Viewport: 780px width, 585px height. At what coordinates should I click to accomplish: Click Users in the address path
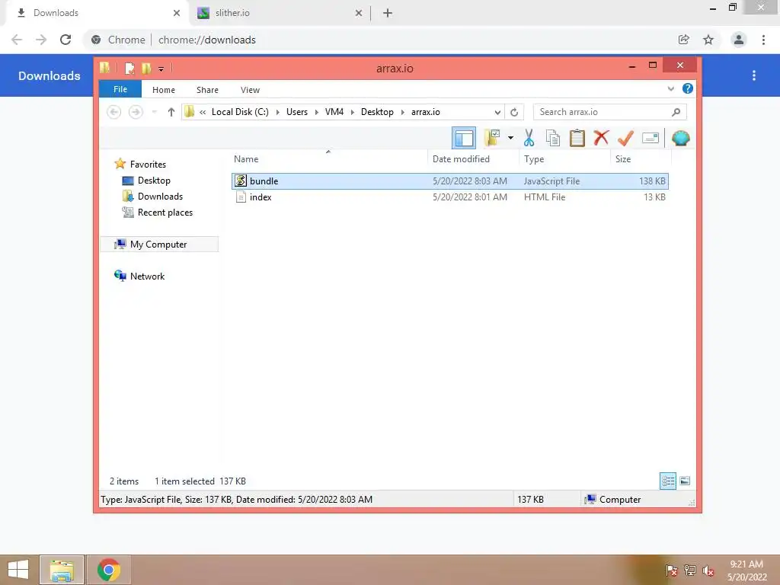pos(297,112)
